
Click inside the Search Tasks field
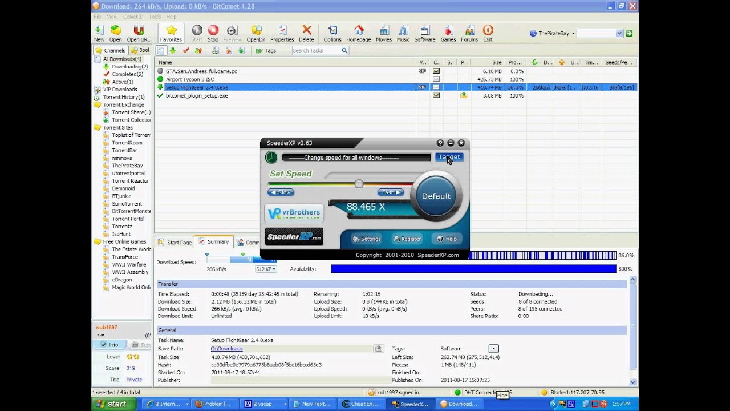click(316, 50)
